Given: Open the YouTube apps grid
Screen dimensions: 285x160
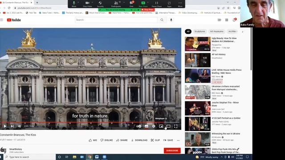Looking at the screenshot, I should click(x=227, y=20).
